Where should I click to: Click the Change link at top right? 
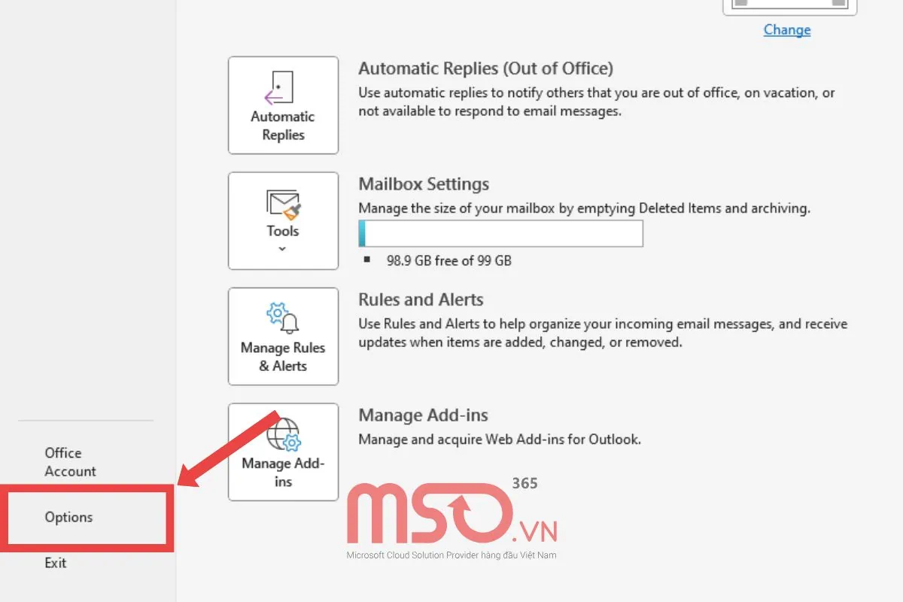click(787, 30)
